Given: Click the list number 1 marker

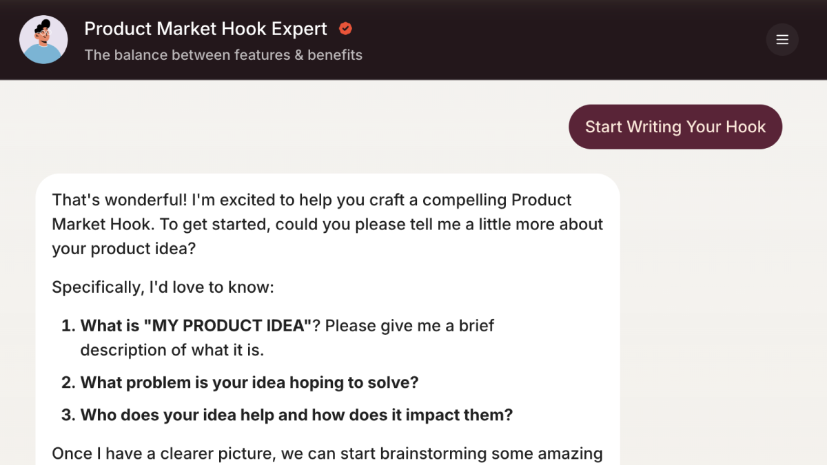Looking at the screenshot, I should (x=68, y=325).
